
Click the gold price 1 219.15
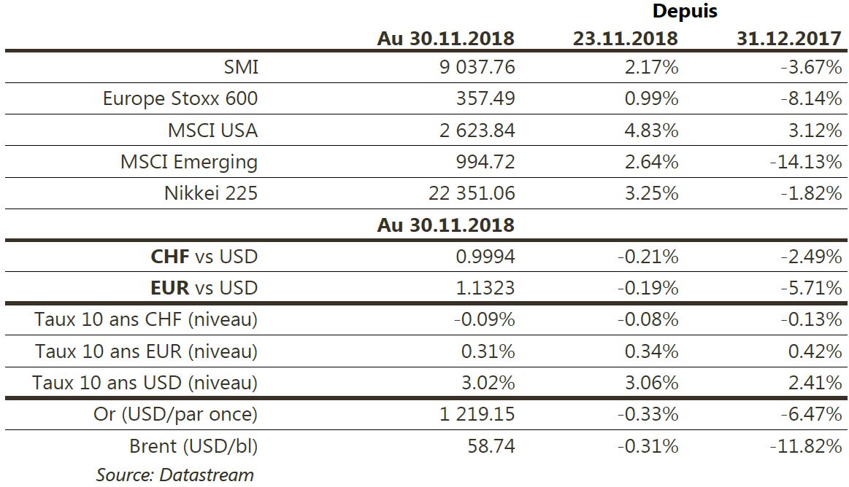478,414
